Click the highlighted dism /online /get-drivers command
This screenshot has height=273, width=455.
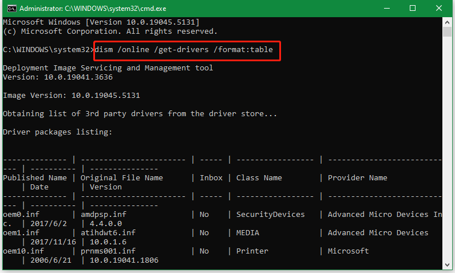(x=188, y=50)
